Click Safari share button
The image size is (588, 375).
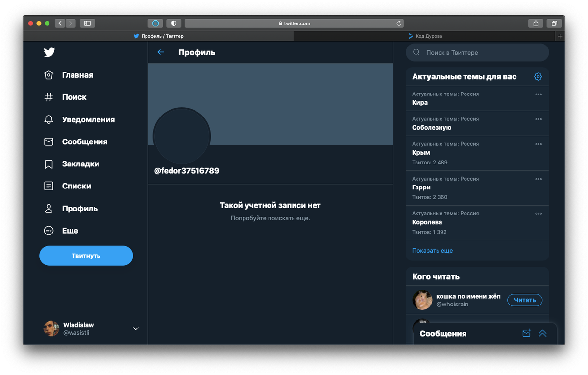[536, 23]
